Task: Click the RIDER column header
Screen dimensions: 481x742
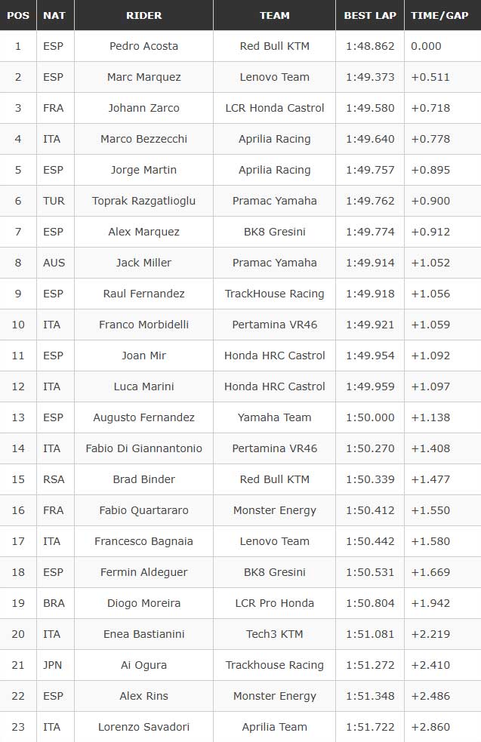Action: pos(143,15)
